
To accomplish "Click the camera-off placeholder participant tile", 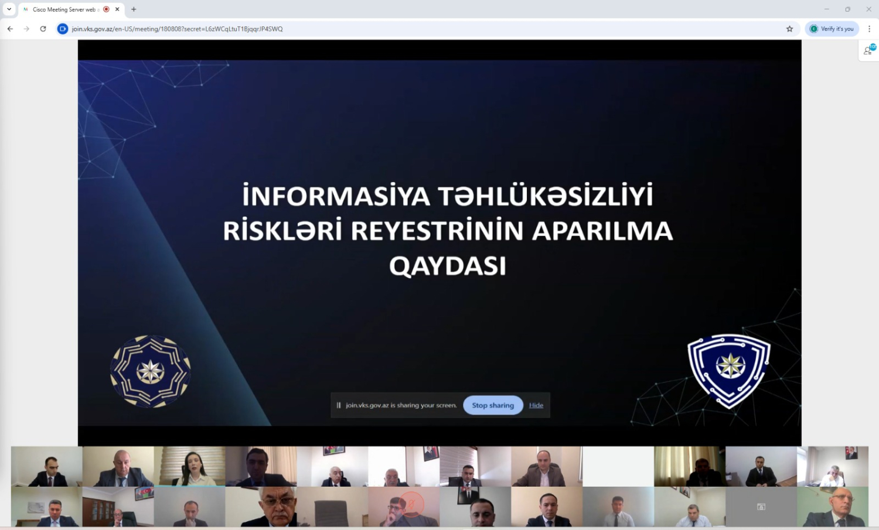I will 761,507.
